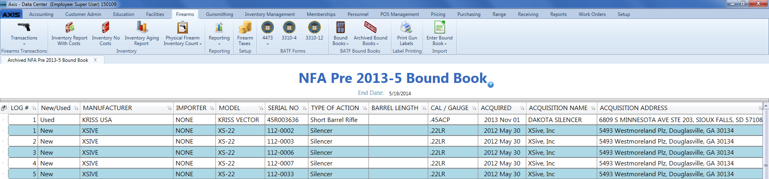Viewport: 769px width, 179px height.
Task: Filter the TYPE OF ACTION column
Action: pos(365,108)
